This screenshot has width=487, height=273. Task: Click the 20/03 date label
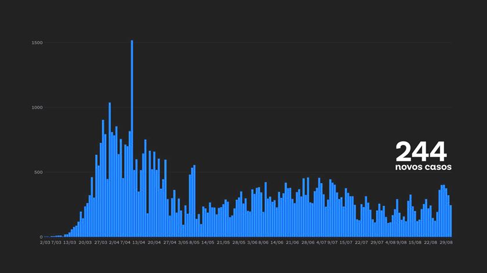pyautogui.click(x=85, y=242)
